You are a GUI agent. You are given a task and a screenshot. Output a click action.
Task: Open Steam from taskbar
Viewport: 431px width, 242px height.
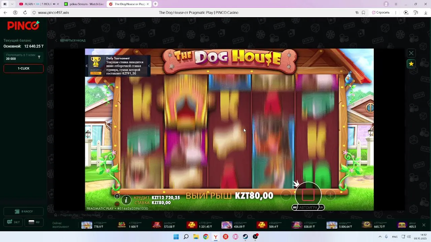tap(245, 237)
